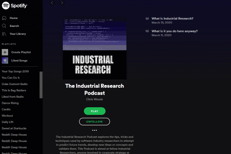The image size is (231, 154).
Task: Click the podcast description paragraph
Action: [95, 145]
